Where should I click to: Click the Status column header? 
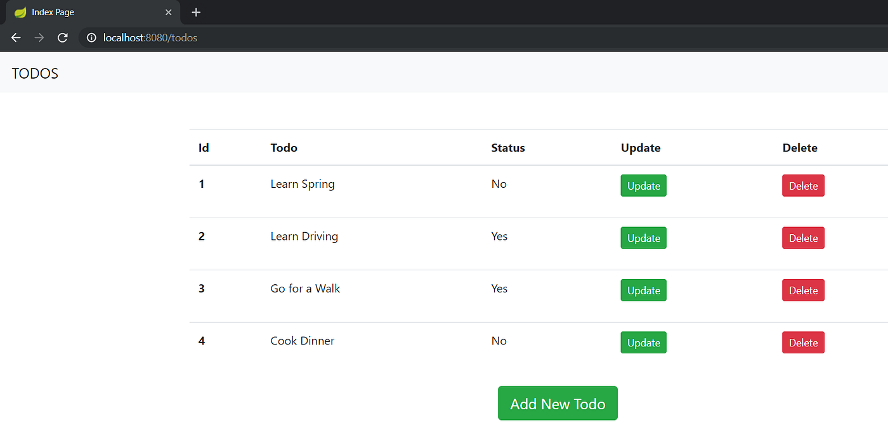pyautogui.click(x=508, y=148)
